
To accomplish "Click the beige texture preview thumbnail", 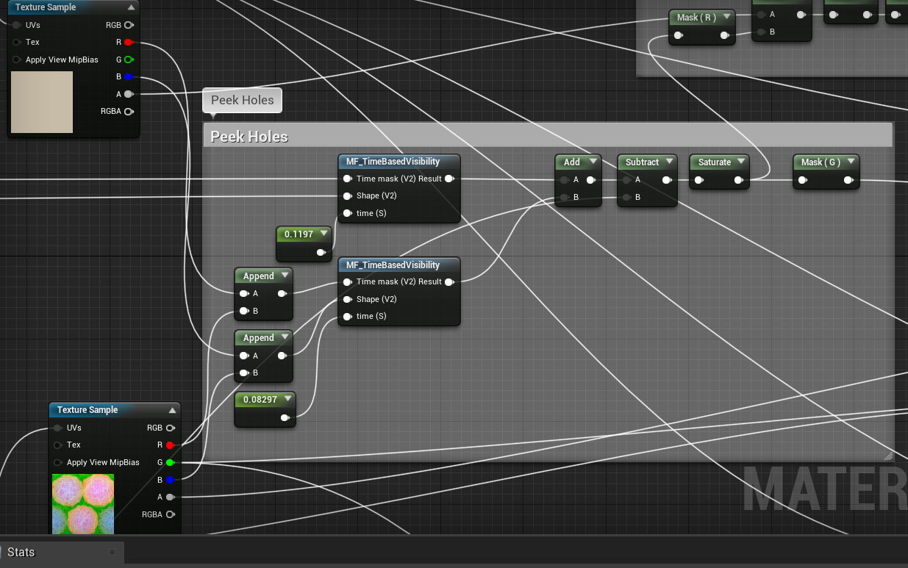I will point(42,102).
